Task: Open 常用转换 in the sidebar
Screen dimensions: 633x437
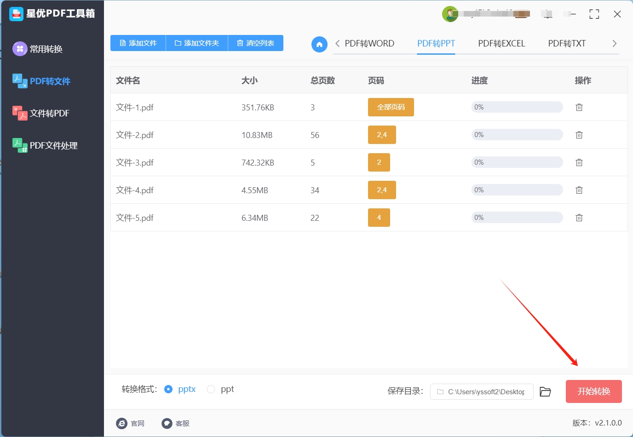Action: pos(38,49)
